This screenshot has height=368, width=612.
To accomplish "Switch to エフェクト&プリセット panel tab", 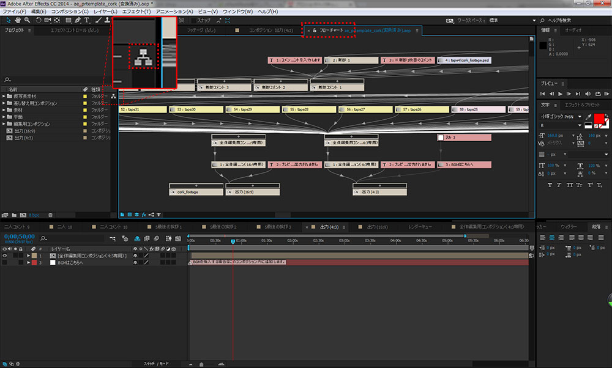I will (x=582, y=105).
